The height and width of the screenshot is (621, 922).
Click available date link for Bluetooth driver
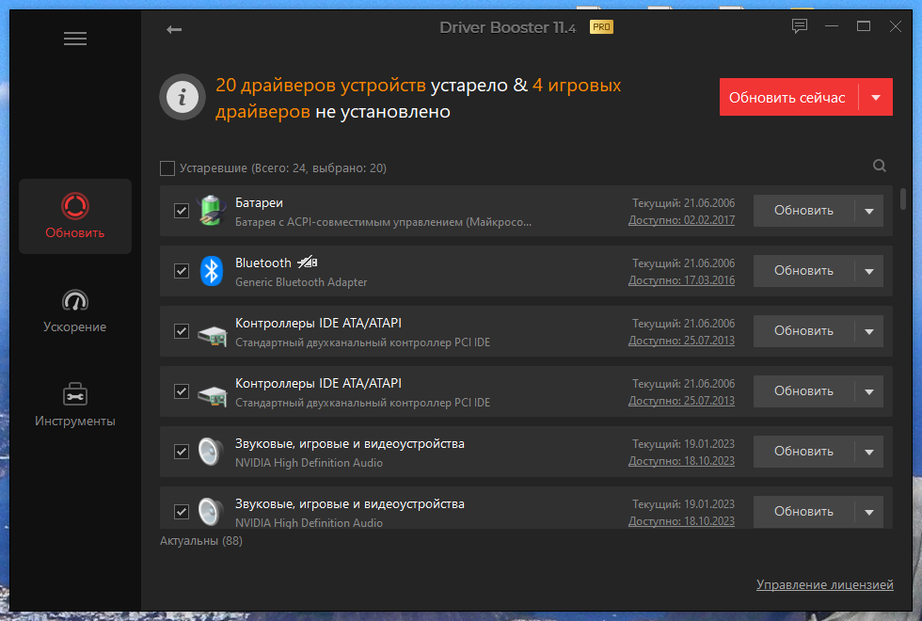coord(681,280)
